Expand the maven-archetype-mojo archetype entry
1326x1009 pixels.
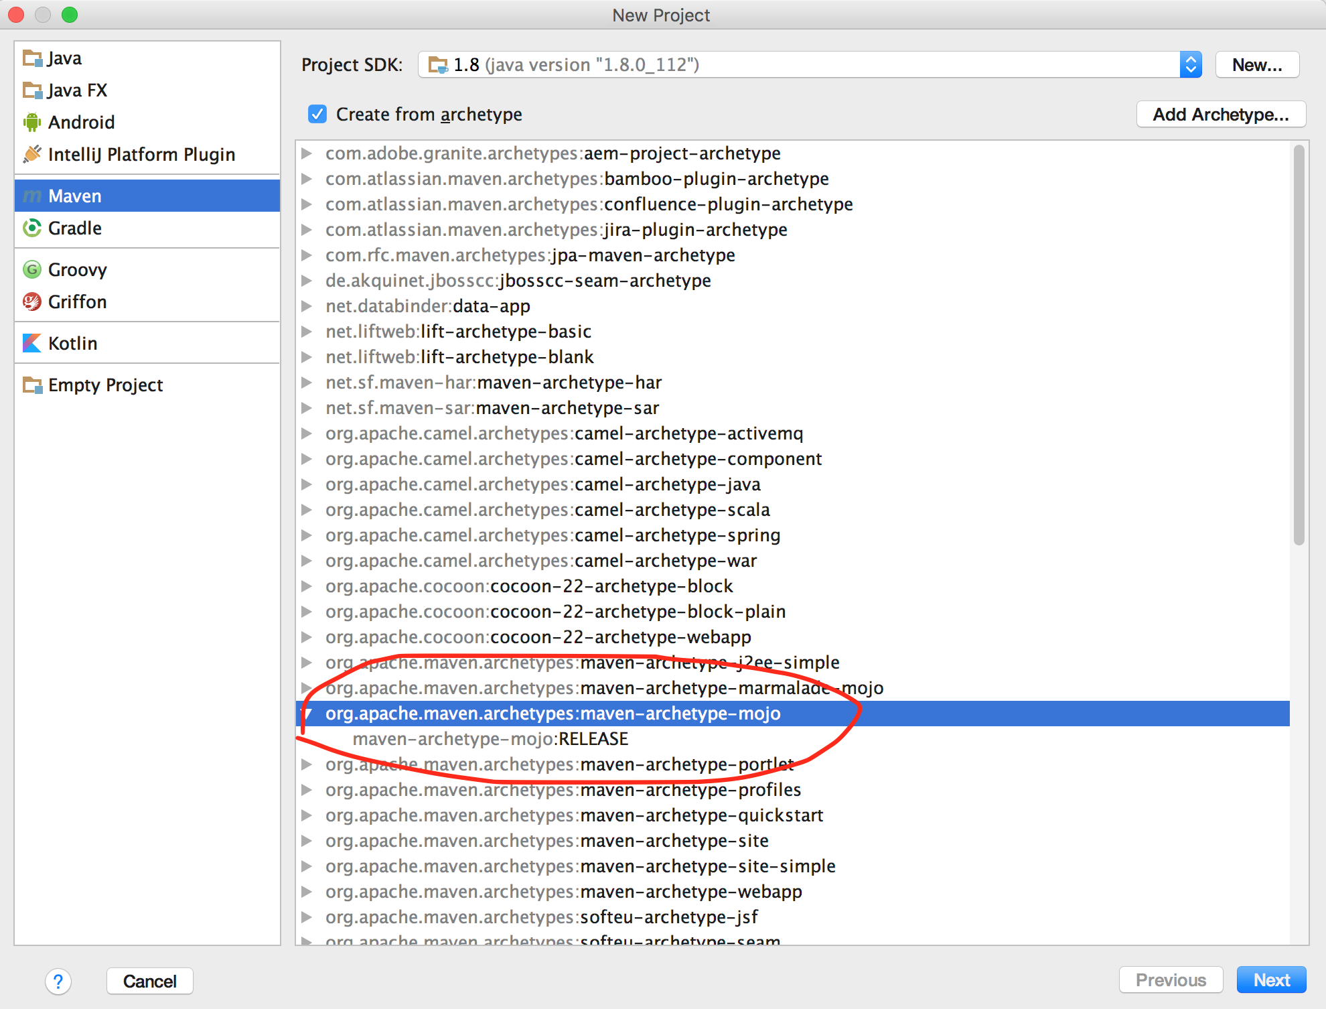coord(311,712)
